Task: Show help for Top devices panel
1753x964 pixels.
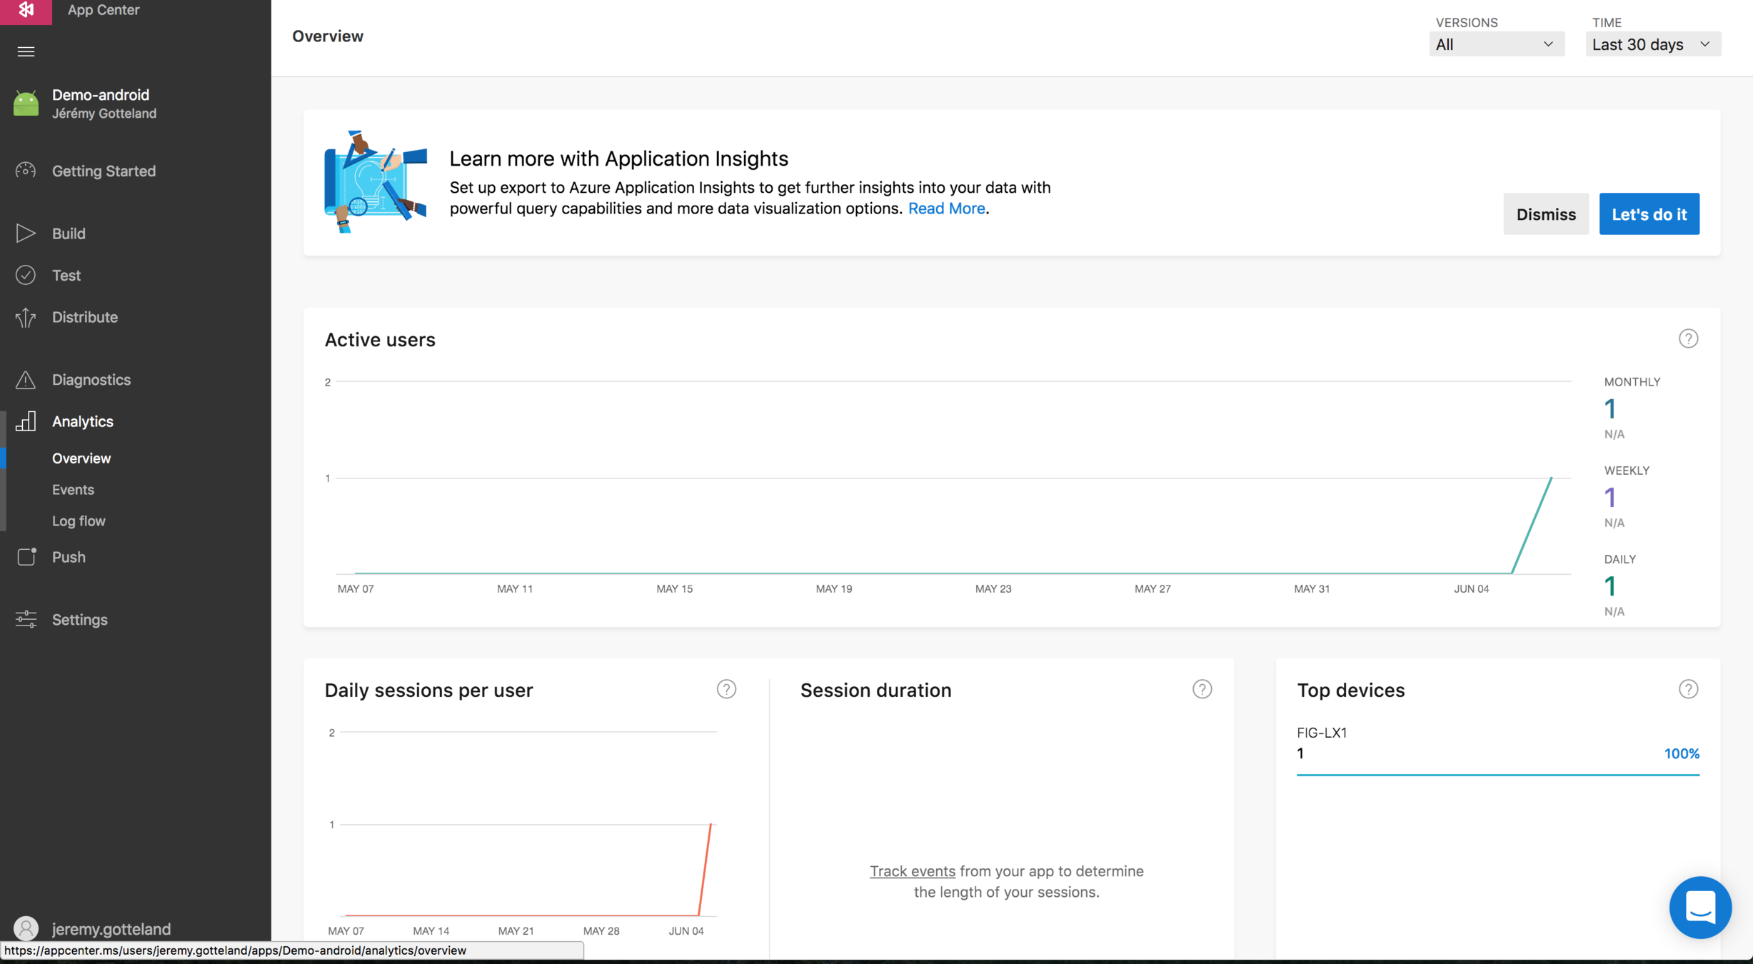Action: click(1688, 689)
